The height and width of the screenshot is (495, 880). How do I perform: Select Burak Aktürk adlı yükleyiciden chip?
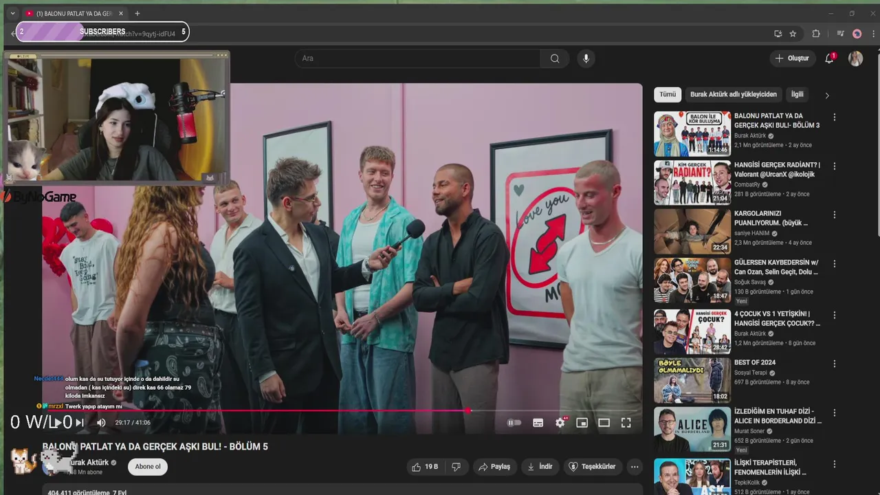tap(734, 94)
